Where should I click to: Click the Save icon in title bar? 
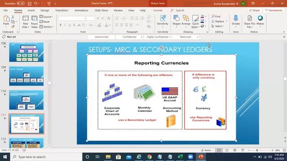coord(30,4)
